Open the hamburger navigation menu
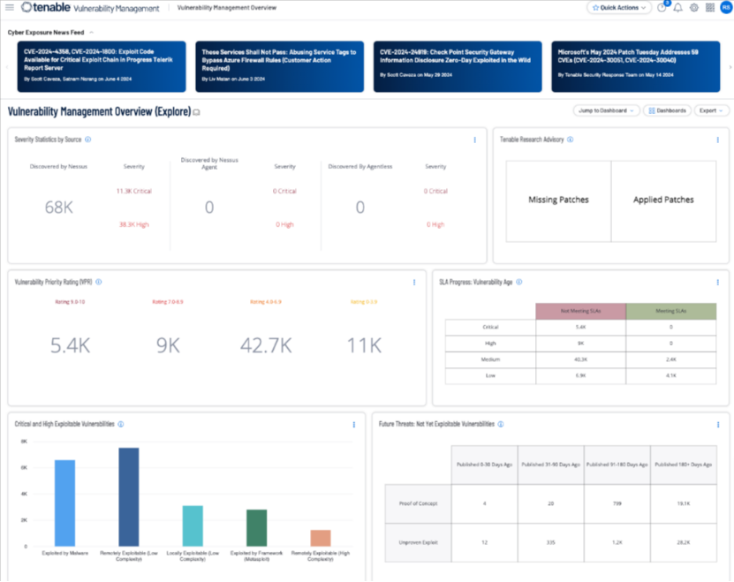734x582 pixels. click(10, 7)
